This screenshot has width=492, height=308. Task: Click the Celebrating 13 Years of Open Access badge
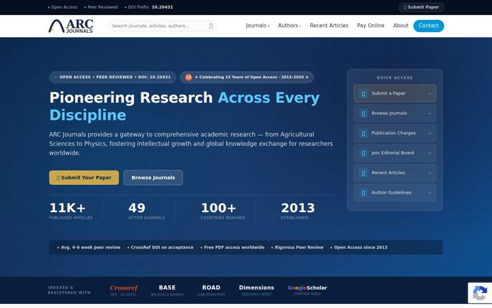tap(247, 77)
